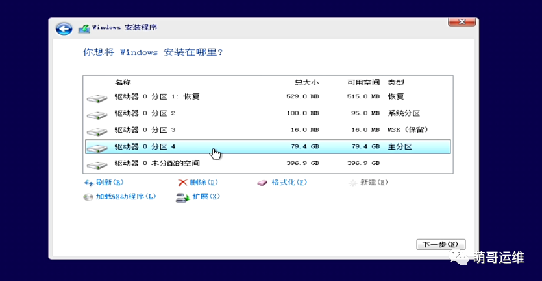The height and width of the screenshot is (281, 542).
Task: Click total size value 396.9 GB
Action: [302, 163]
